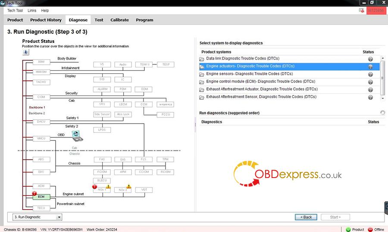Click the warning triangle on NOx 2
The image size is (388, 232).
tap(128, 187)
